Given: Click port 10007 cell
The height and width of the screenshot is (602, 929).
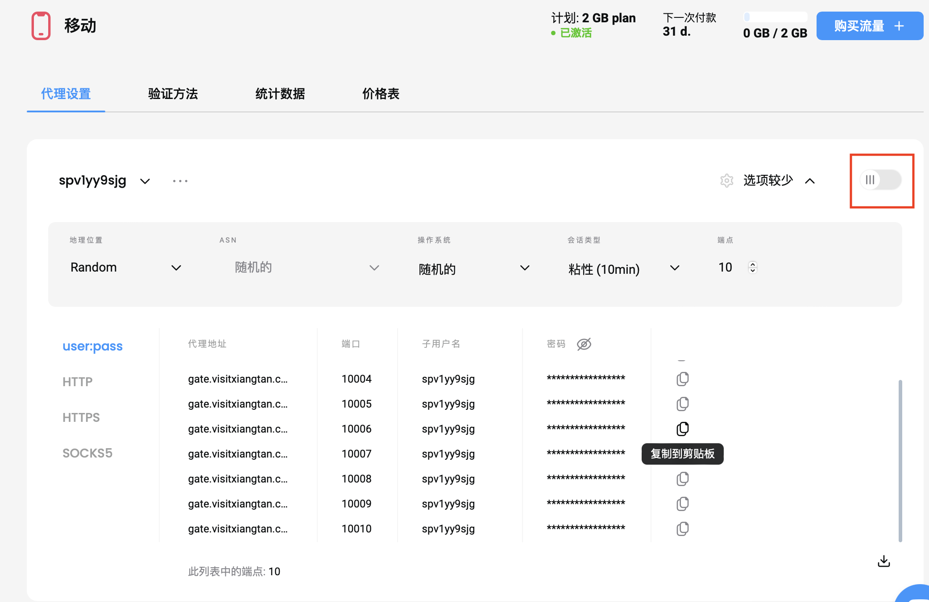Looking at the screenshot, I should [x=357, y=454].
